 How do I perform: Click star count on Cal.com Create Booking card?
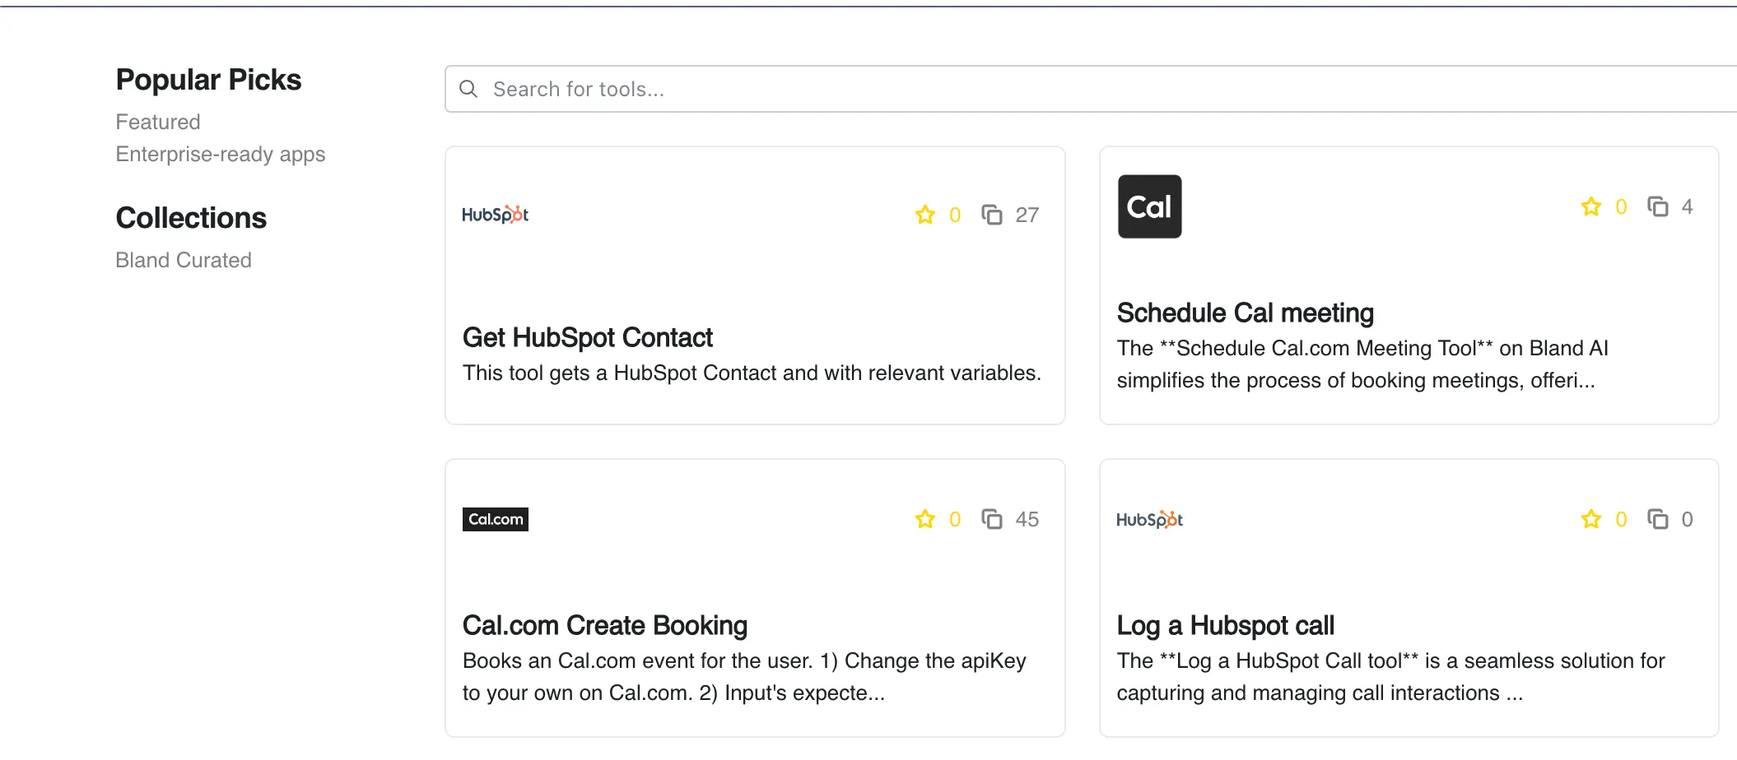[955, 519]
